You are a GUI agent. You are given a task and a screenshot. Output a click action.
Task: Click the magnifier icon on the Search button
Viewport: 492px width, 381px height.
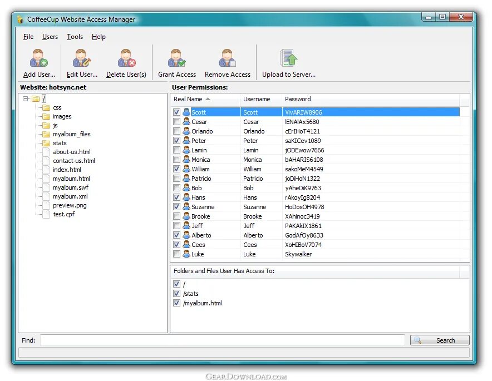click(419, 340)
